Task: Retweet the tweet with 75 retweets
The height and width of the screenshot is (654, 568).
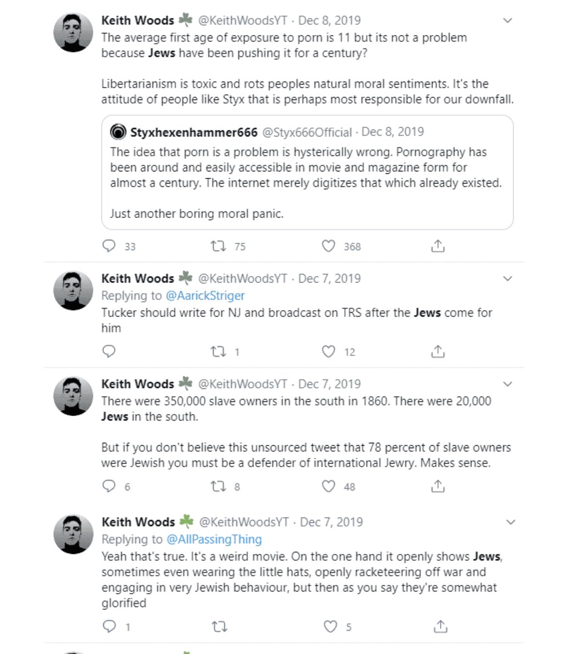Action: (x=218, y=246)
